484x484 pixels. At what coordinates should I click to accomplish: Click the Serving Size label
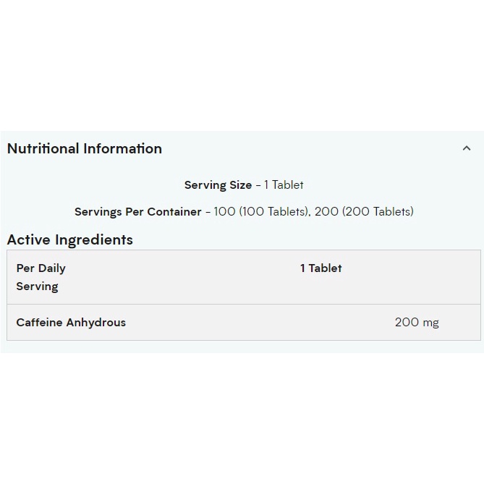218,185
